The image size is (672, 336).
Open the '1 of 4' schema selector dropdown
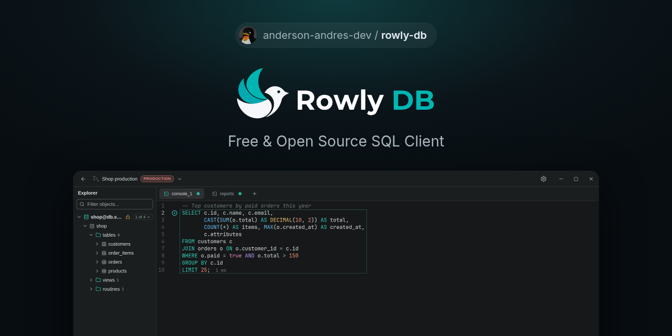(x=142, y=217)
